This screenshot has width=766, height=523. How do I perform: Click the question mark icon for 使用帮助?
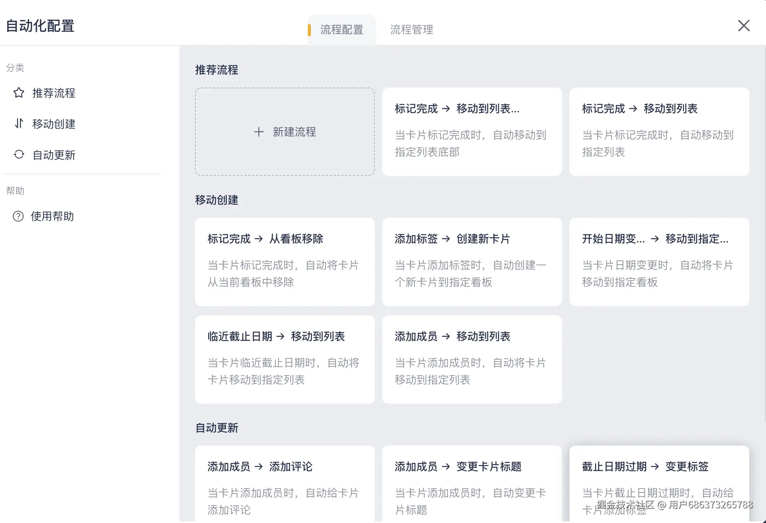point(18,216)
